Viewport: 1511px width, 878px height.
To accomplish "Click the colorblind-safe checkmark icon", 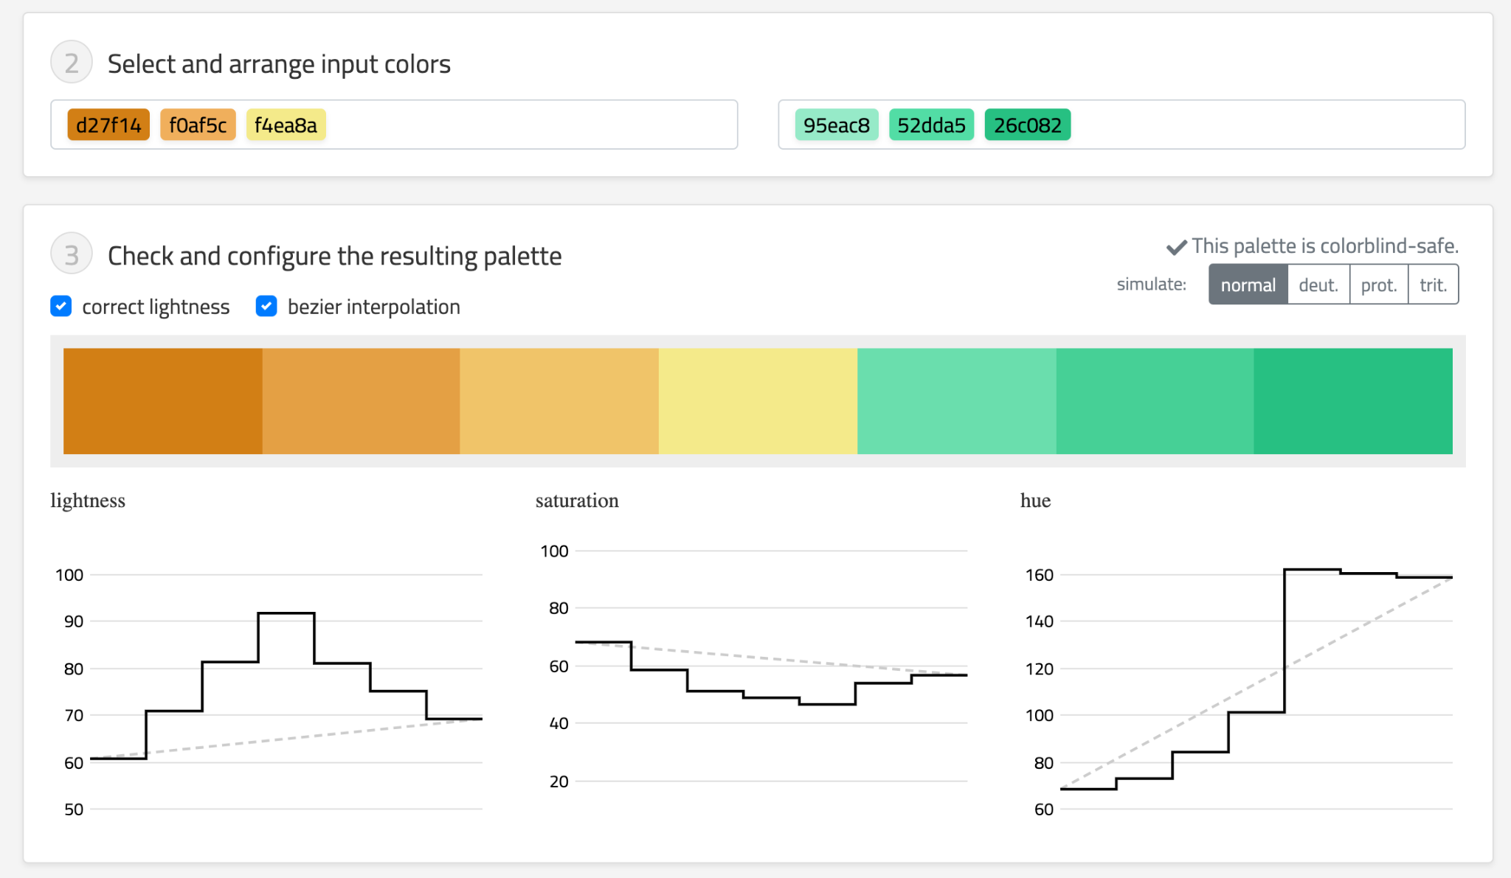I will 1176,247.
